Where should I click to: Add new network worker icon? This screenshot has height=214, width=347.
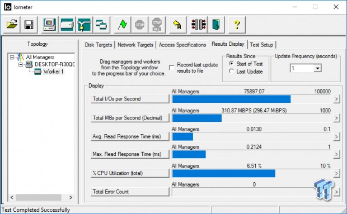pyautogui.click(x=84, y=25)
